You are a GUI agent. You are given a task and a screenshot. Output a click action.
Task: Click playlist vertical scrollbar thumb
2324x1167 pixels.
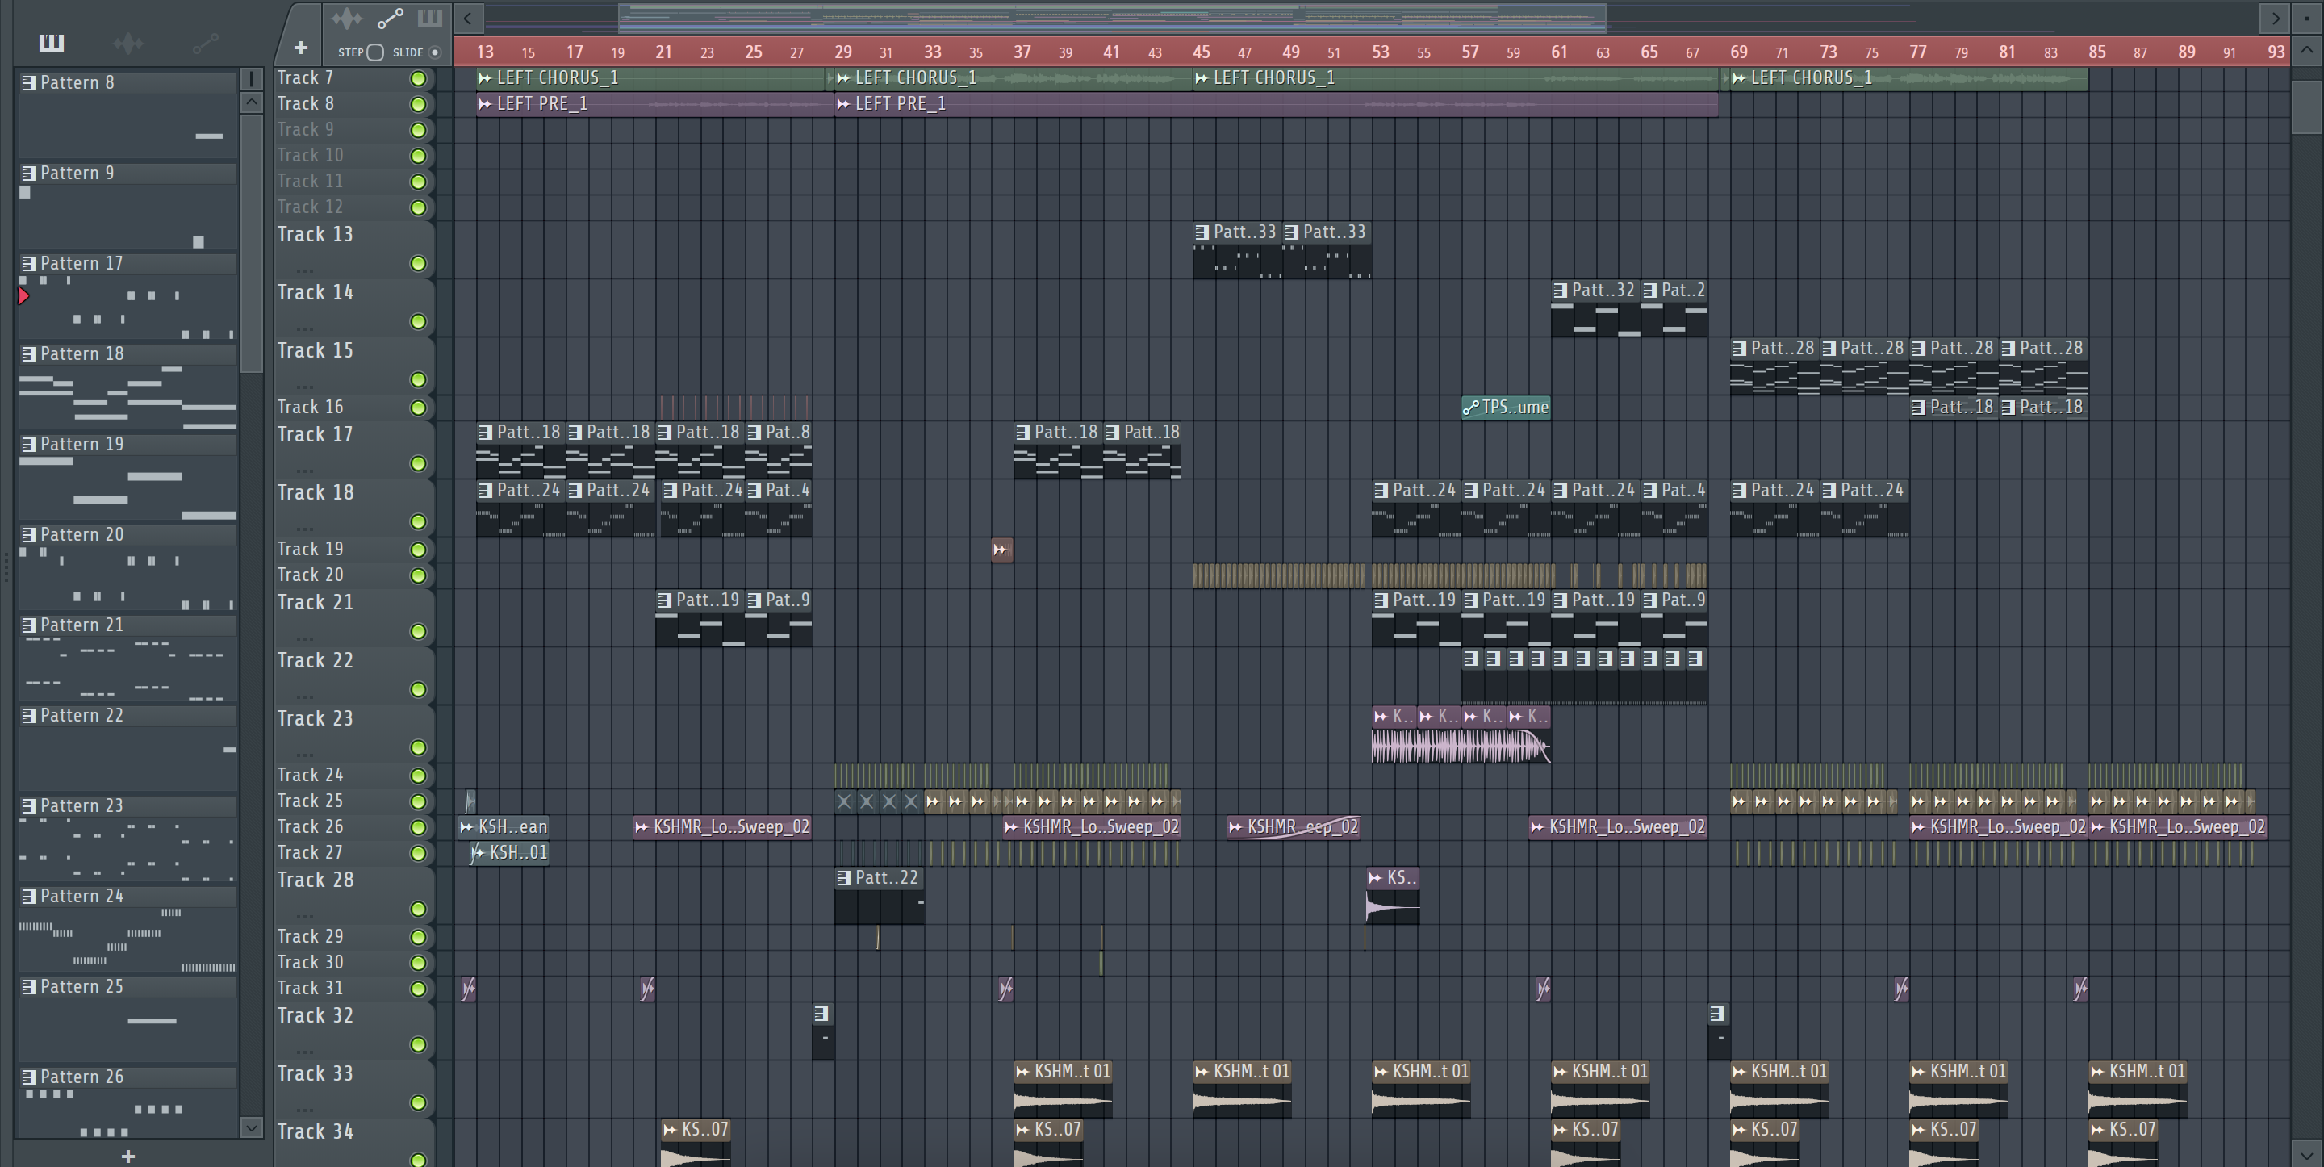click(2306, 108)
